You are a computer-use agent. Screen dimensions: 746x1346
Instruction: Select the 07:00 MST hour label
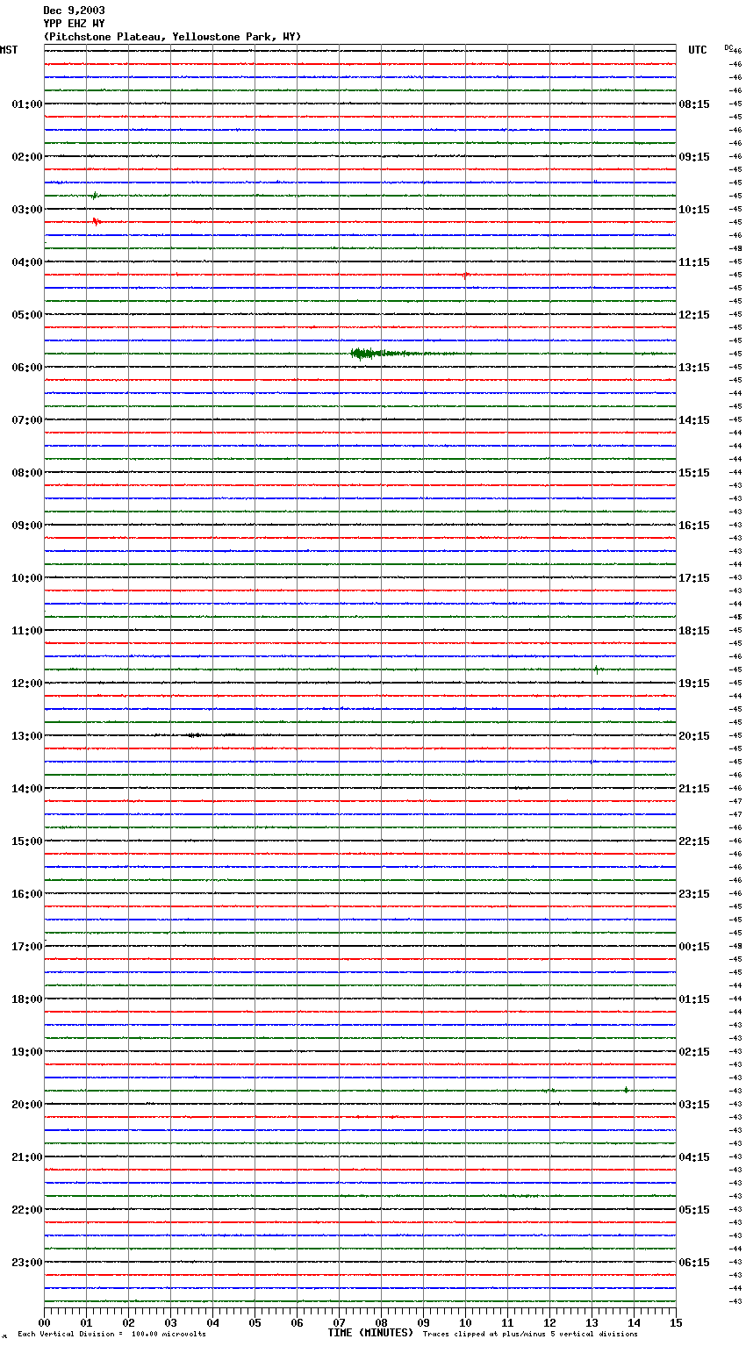coord(27,420)
